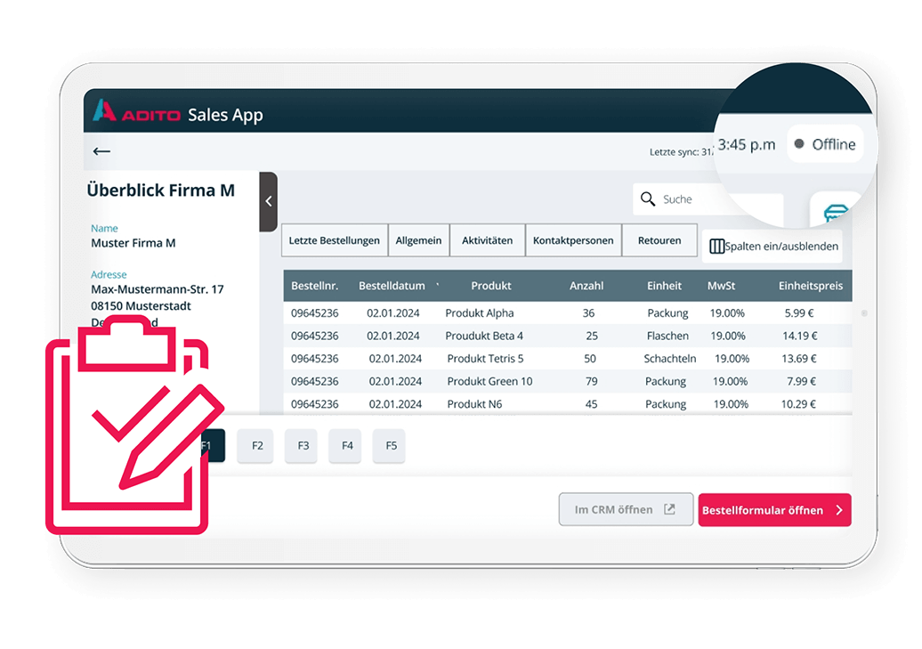The width and height of the screenshot is (922, 649).
Task: Click the Offline status indicator
Action: [825, 144]
